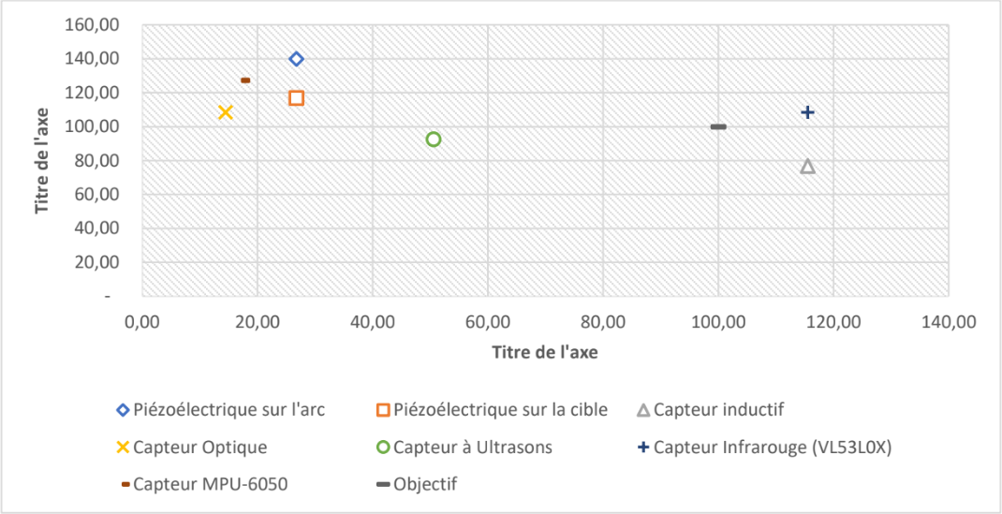Select the gray triangle inductif data point

(x=807, y=166)
